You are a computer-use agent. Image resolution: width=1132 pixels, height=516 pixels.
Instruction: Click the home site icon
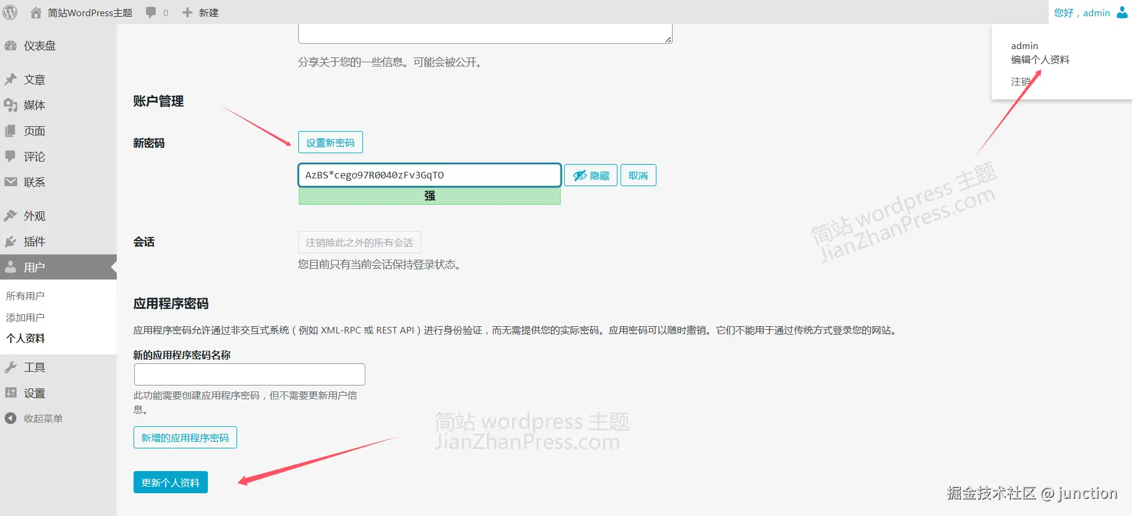tap(36, 13)
